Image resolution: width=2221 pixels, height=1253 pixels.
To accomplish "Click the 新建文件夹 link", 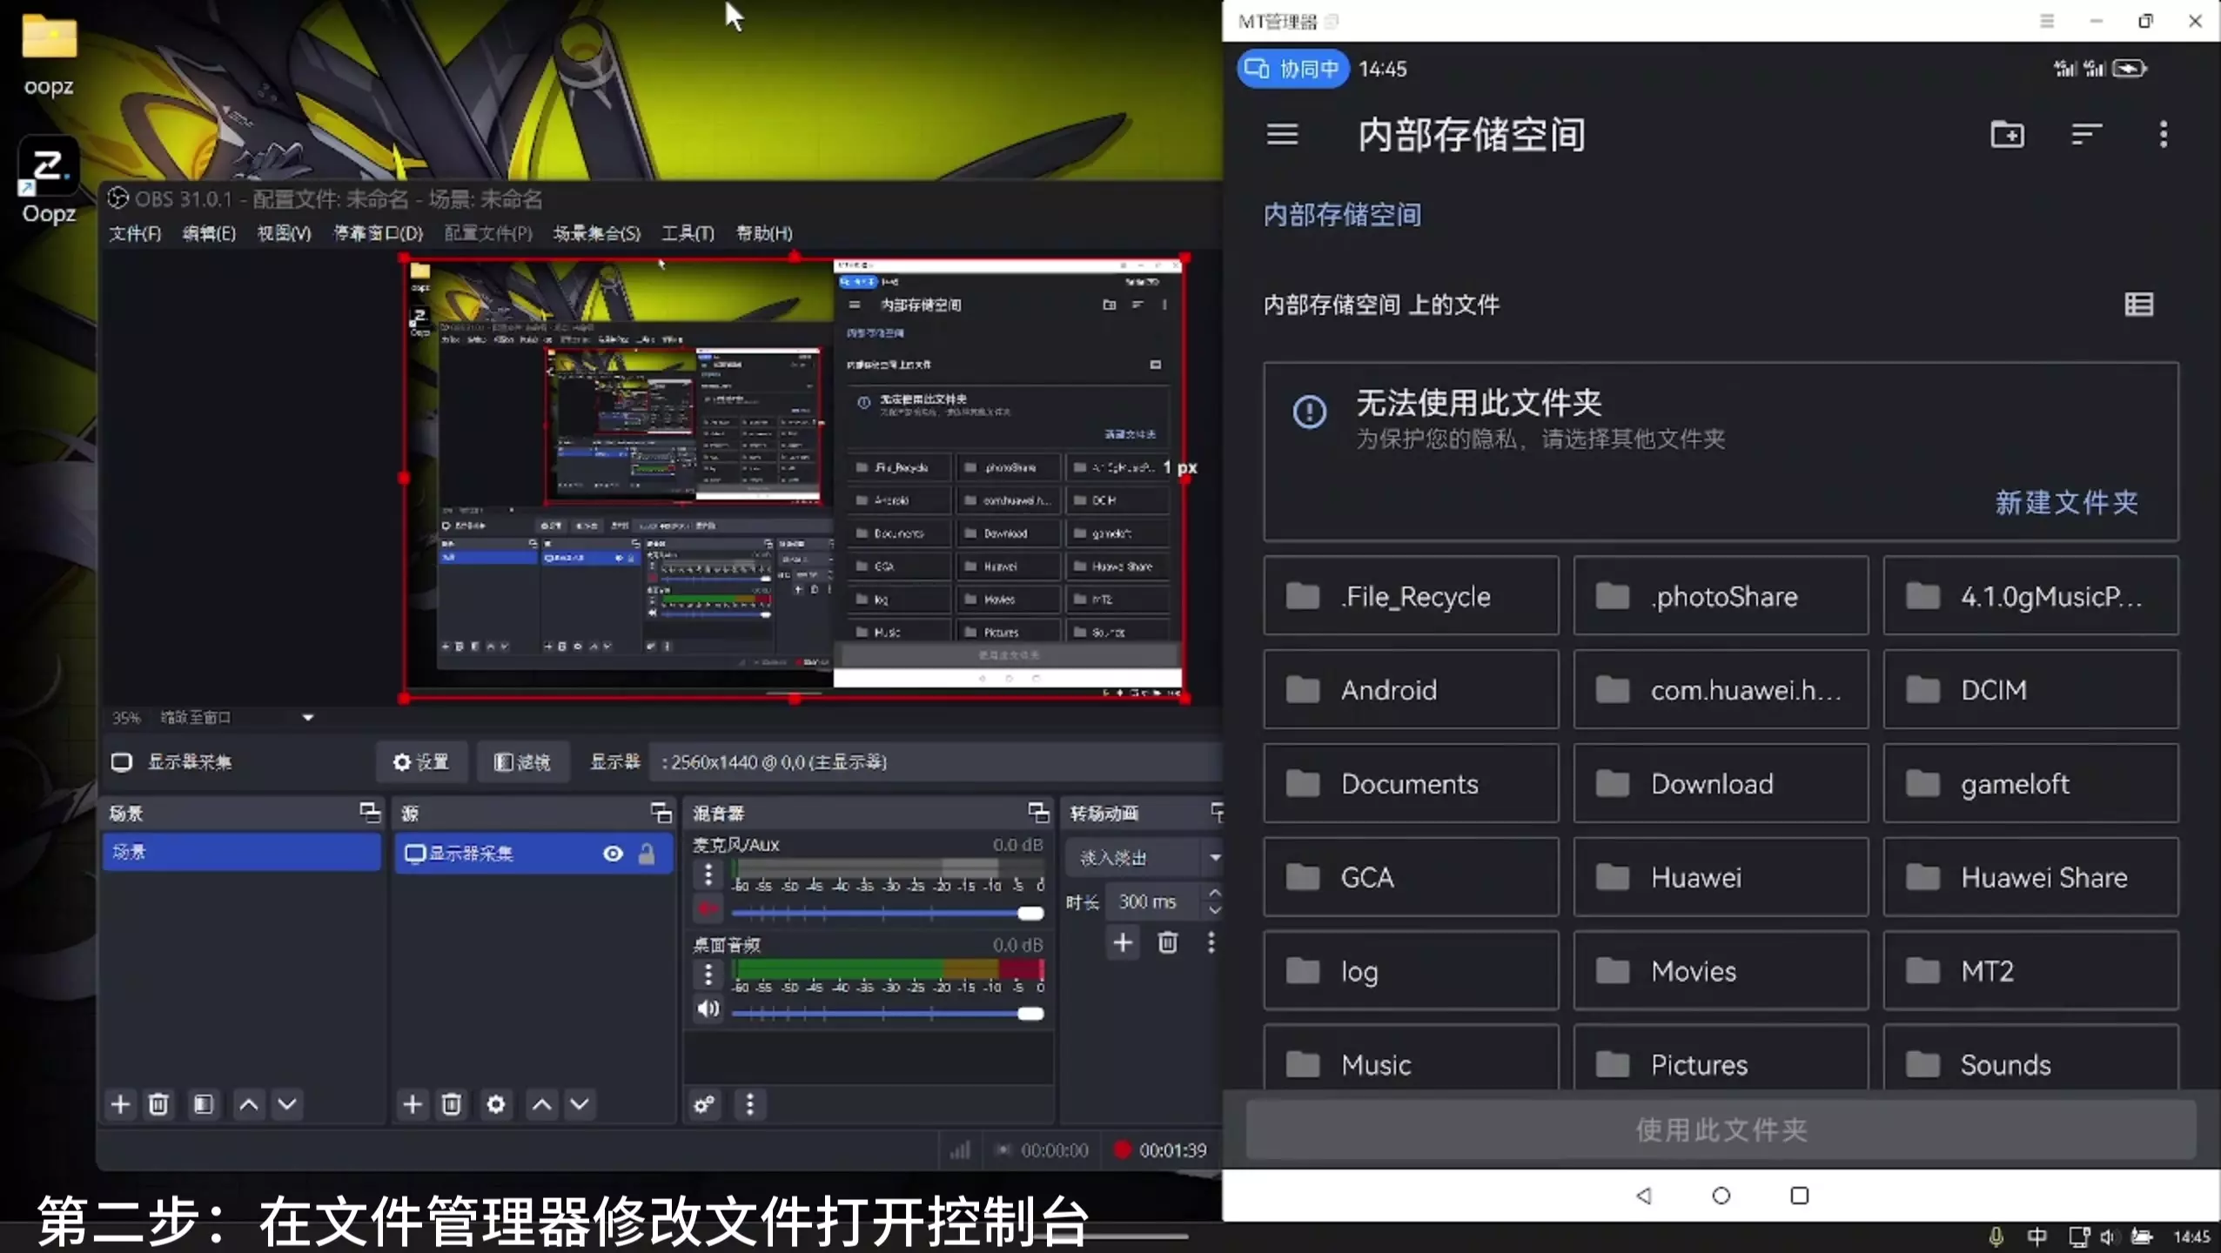I will tap(2066, 503).
